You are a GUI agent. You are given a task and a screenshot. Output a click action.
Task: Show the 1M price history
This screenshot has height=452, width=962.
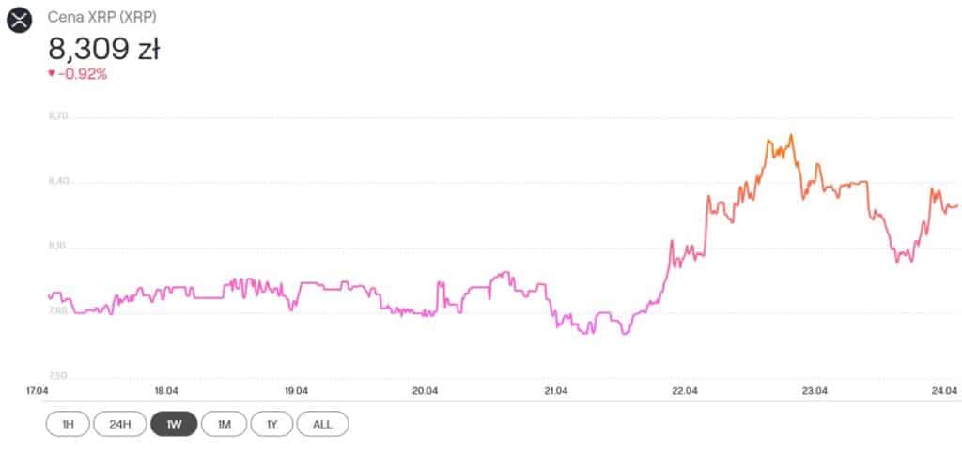(224, 424)
